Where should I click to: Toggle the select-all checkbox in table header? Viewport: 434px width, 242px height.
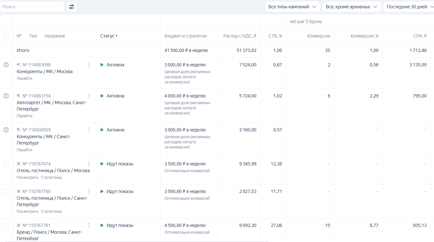(6, 36)
